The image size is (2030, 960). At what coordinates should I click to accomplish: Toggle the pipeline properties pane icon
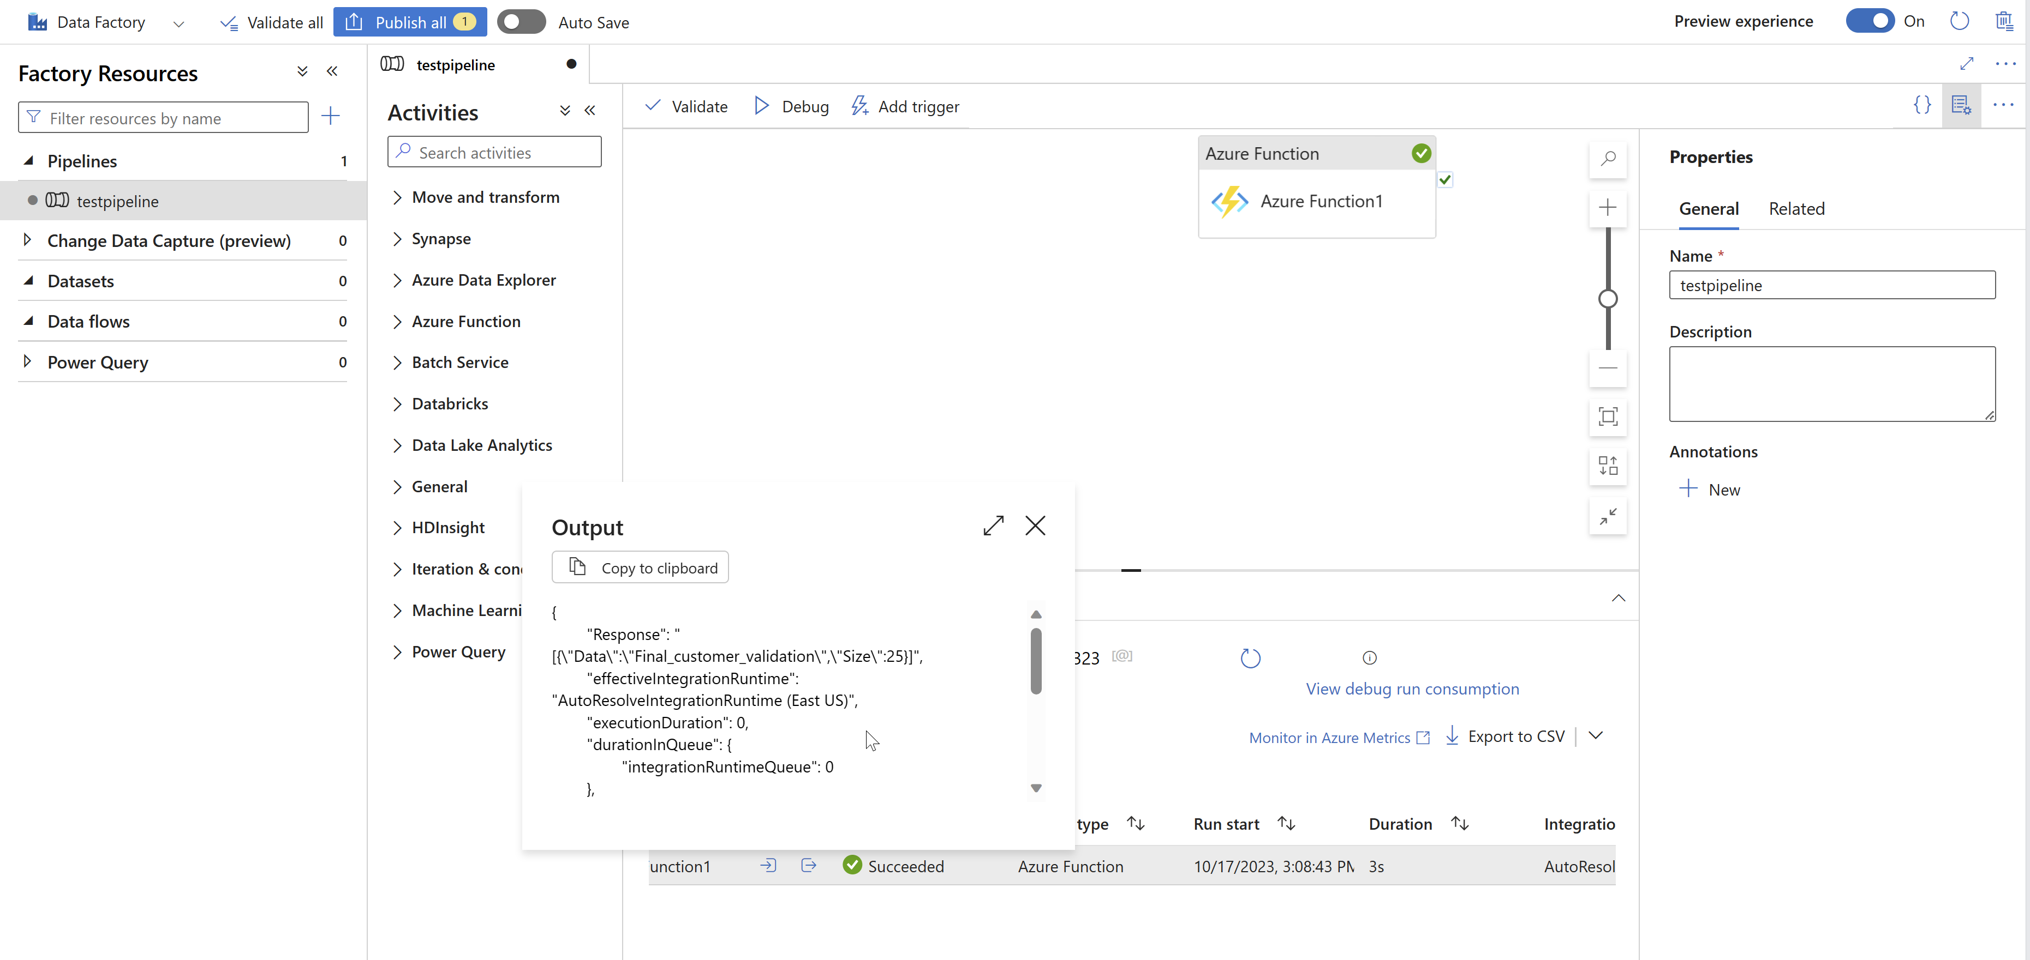1961,105
